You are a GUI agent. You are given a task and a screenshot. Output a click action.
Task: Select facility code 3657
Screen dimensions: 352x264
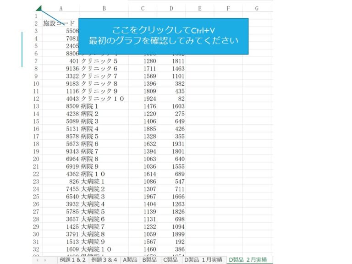point(61,219)
